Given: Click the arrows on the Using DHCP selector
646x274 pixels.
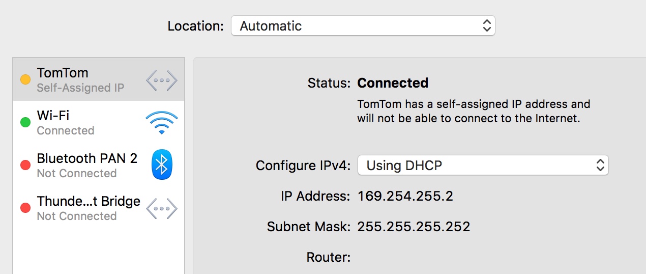Looking at the screenshot, I should tap(600, 166).
